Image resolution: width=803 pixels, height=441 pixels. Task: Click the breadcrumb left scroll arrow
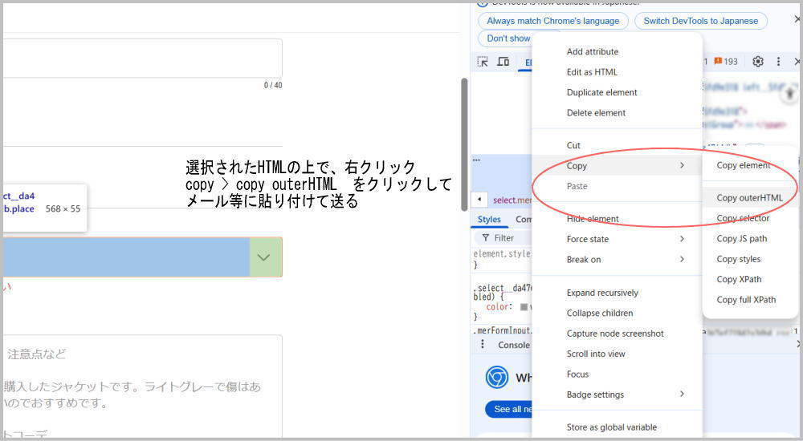[x=479, y=200]
